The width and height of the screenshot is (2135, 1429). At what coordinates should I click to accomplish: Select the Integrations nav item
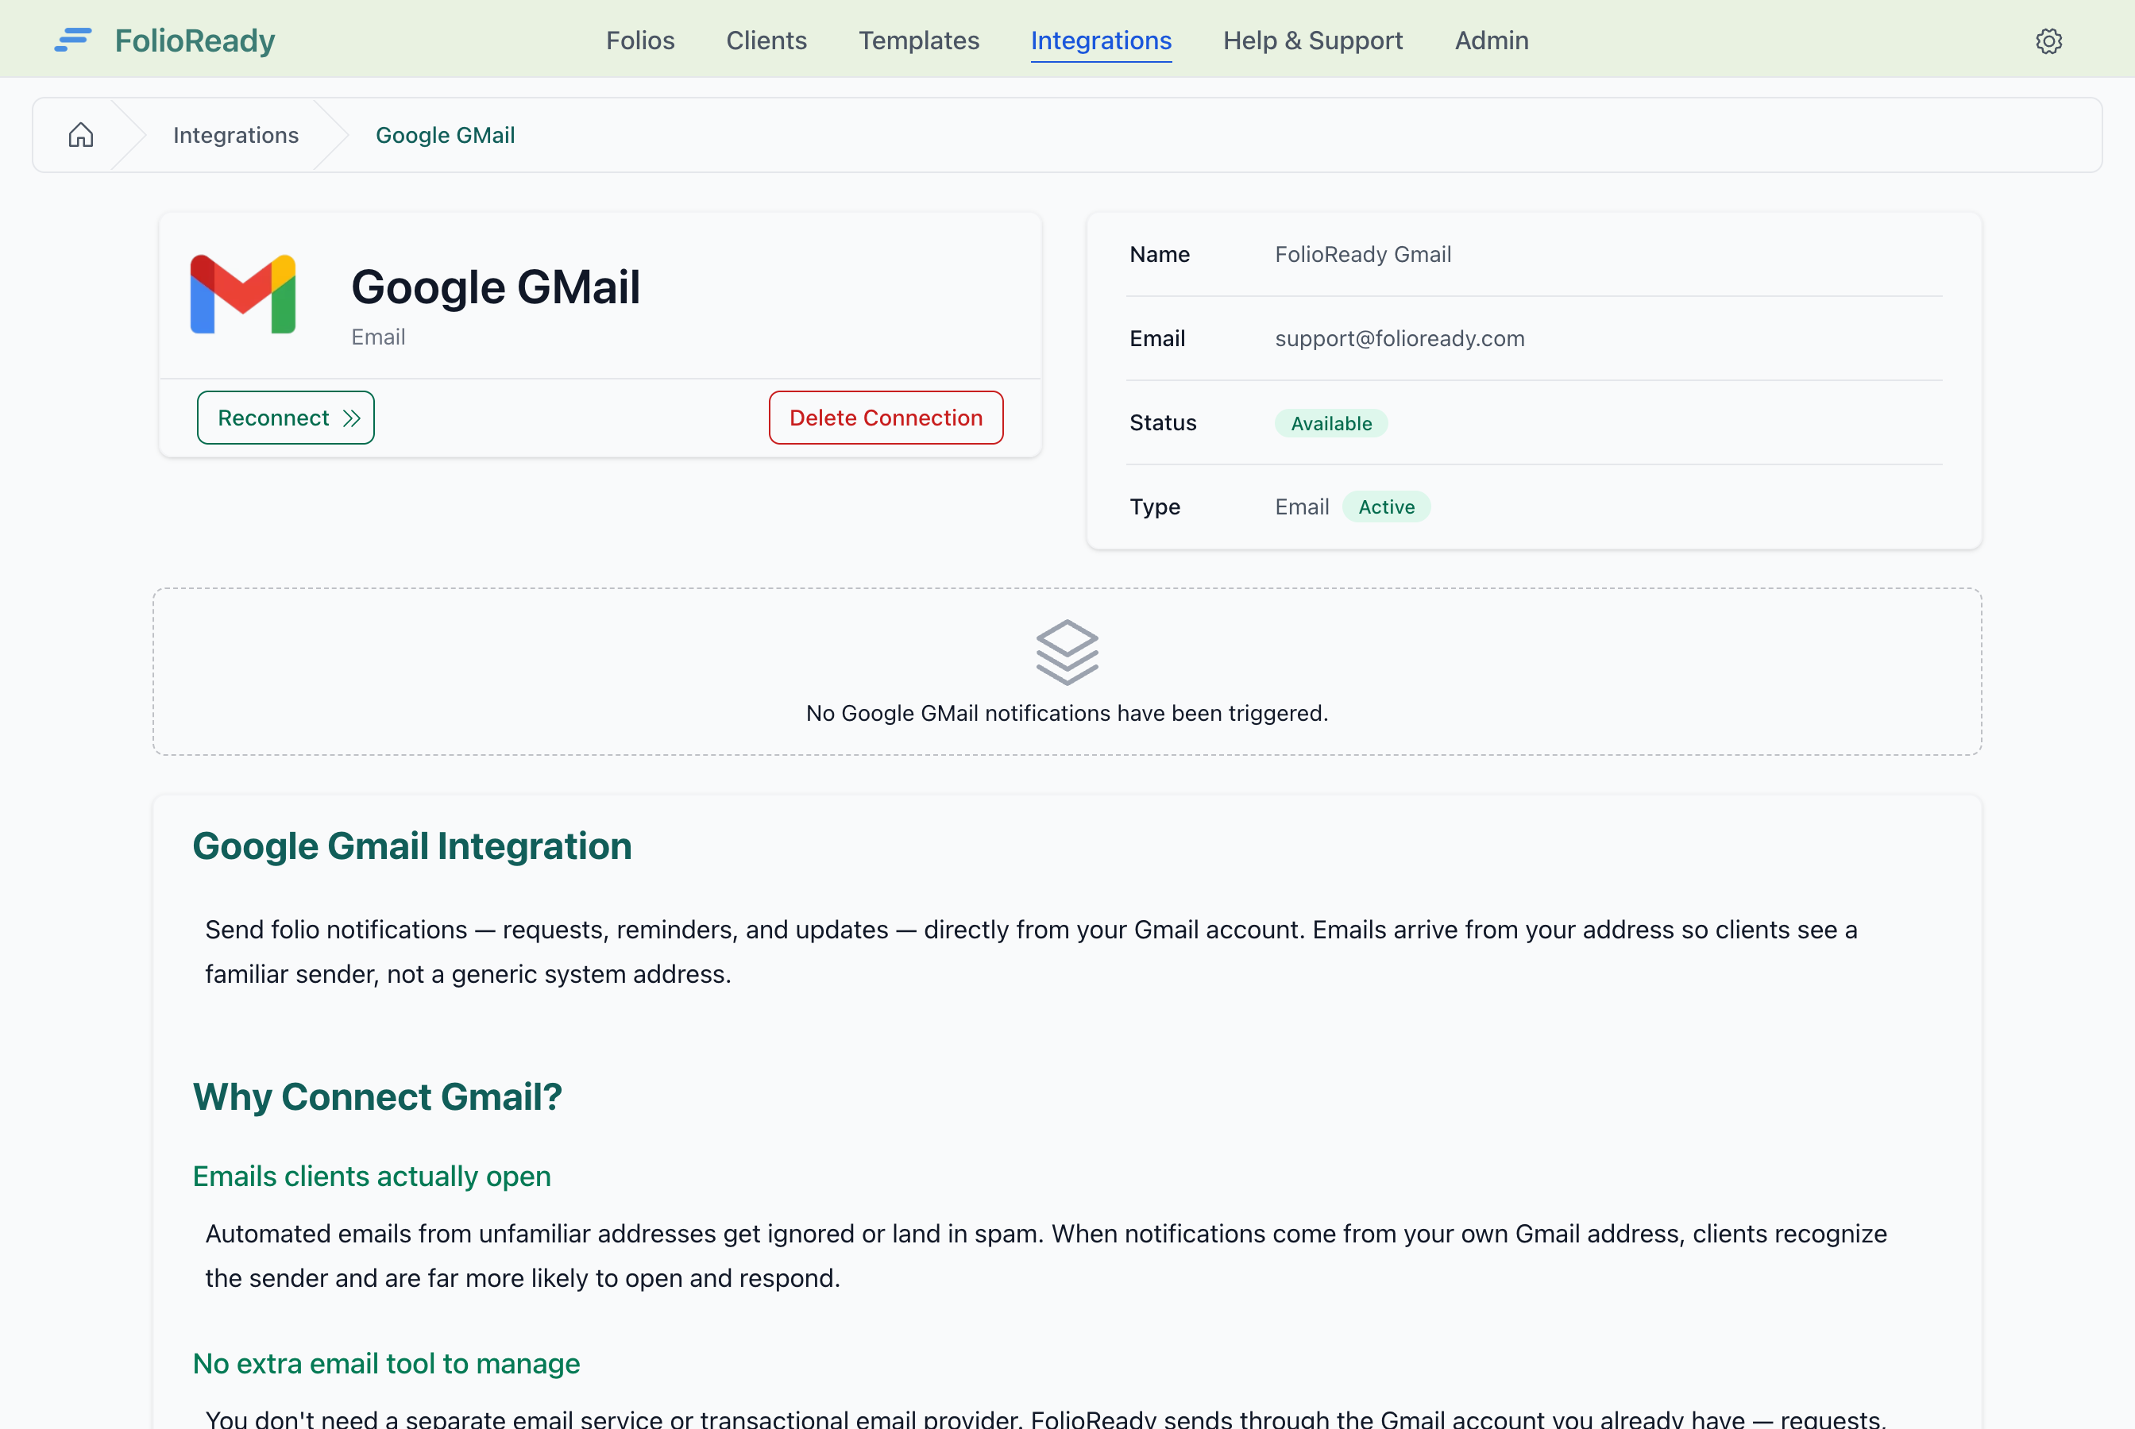[x=1100, y=40]
